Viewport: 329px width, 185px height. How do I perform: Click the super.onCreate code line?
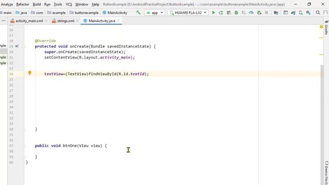85,52
